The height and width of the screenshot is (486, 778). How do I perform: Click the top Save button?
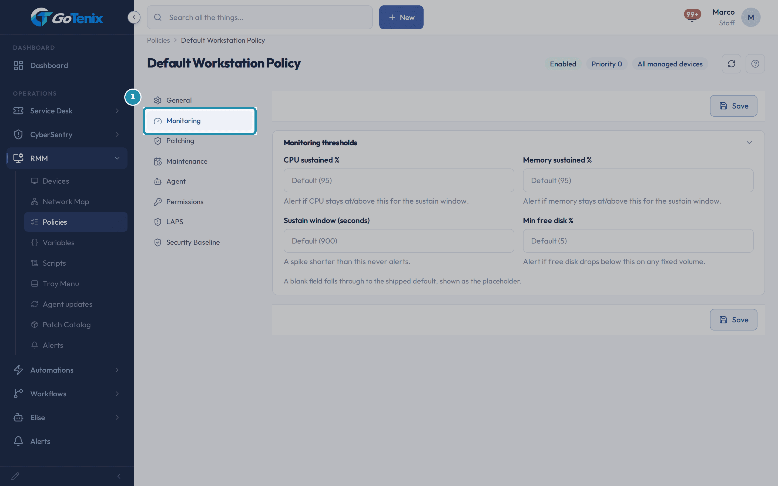(x=734, y=106)
